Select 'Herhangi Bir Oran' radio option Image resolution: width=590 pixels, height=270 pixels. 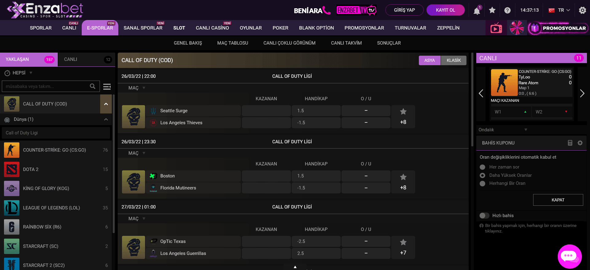482,183
